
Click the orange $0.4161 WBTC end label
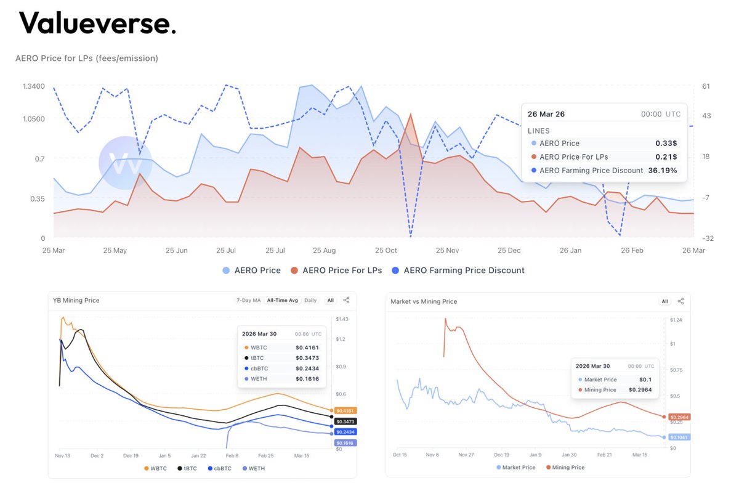(345, 410)
